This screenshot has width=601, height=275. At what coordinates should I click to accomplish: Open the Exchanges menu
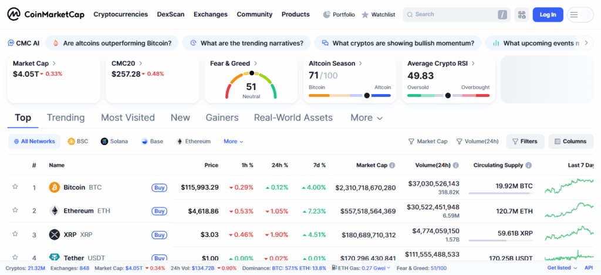tap(211, 15)
